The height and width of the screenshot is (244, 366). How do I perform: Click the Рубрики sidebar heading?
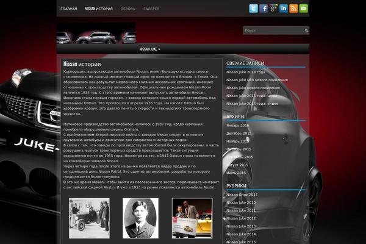236,186
